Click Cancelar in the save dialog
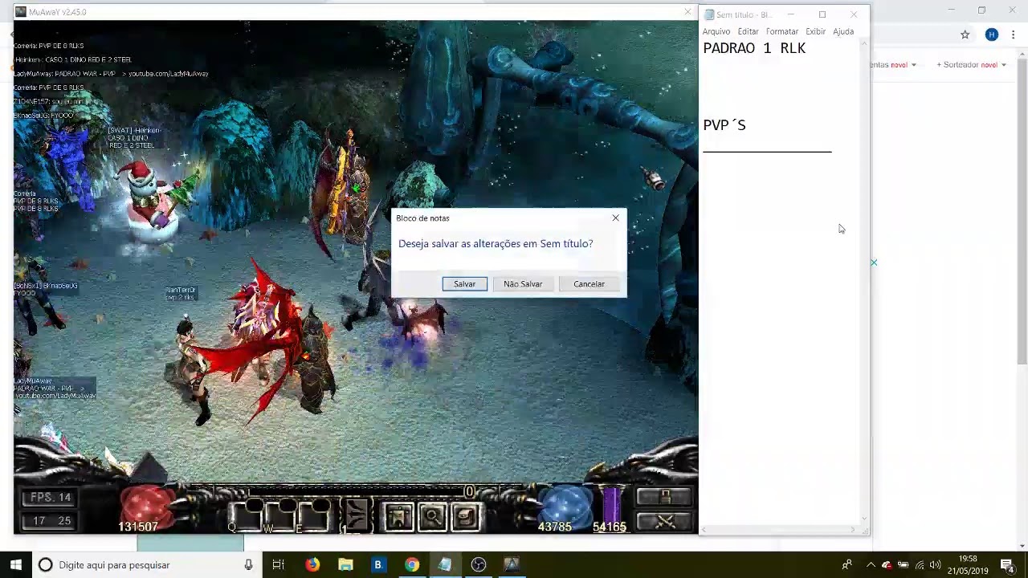Image resolution: width=1028 pixels, height=578 pixels. coord(589,284)
